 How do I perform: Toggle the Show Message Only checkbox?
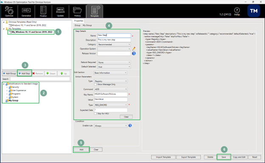coord(96,84)
